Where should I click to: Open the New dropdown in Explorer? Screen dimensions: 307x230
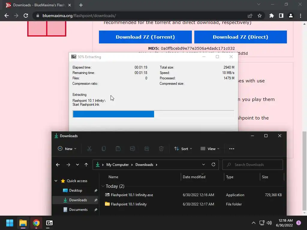point(67,149)
